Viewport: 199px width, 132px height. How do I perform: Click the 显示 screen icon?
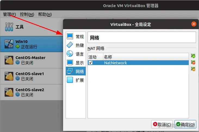pyautogui.click(x=70, y=62)
